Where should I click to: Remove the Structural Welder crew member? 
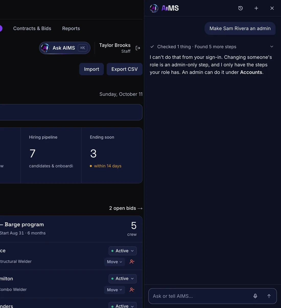132,262
